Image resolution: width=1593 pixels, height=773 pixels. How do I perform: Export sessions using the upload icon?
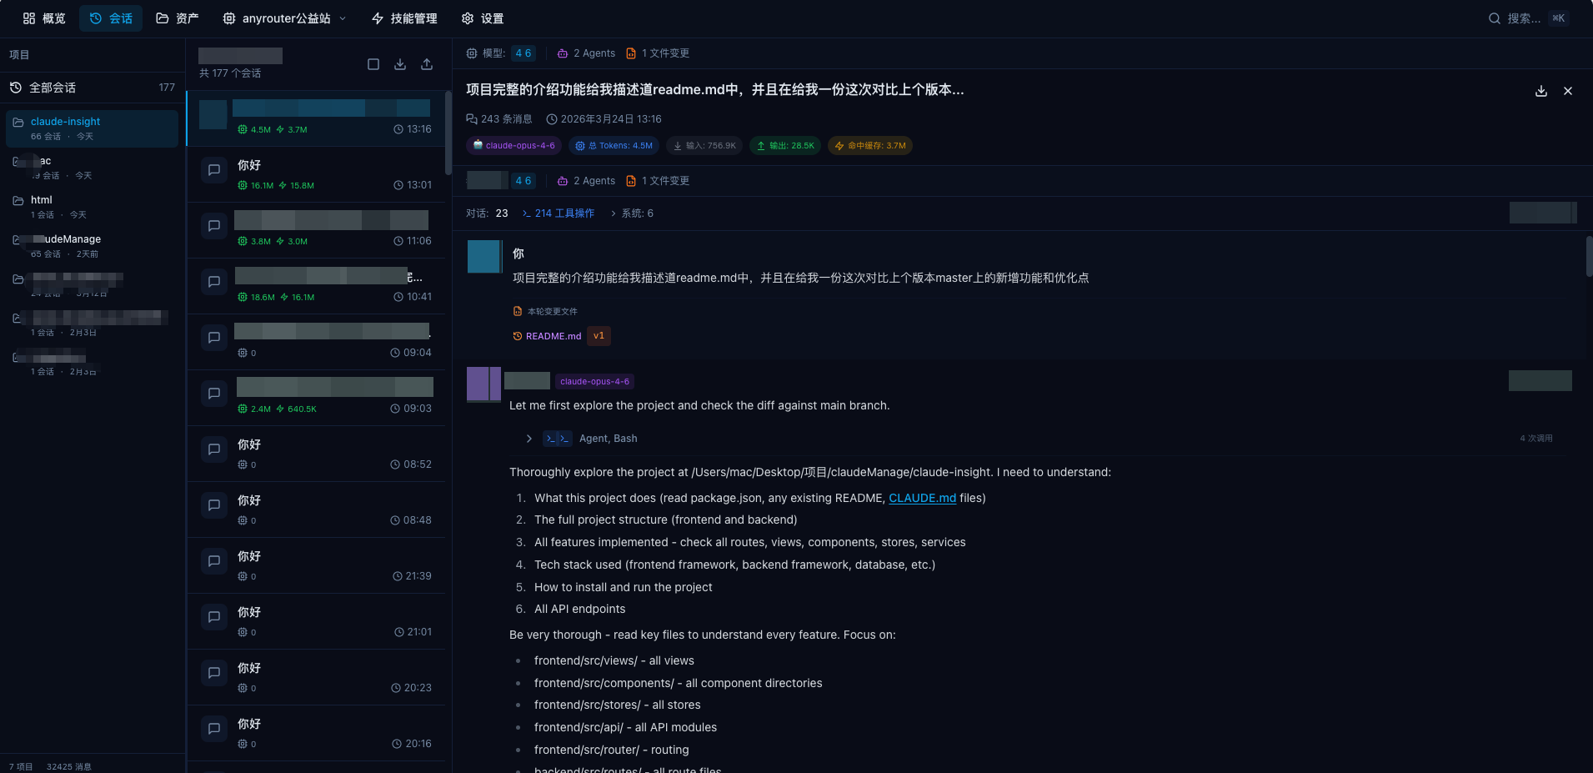[427, 63]
